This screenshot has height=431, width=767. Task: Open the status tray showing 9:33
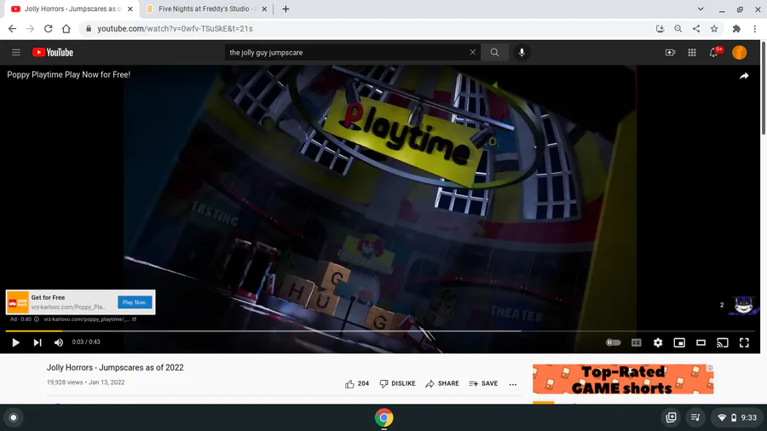tap(737, 417)
